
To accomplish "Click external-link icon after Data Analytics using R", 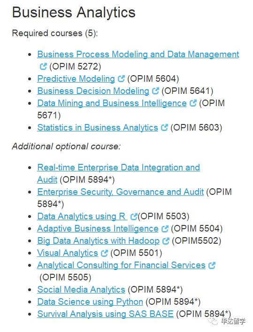I will click(x=134, y=216).
